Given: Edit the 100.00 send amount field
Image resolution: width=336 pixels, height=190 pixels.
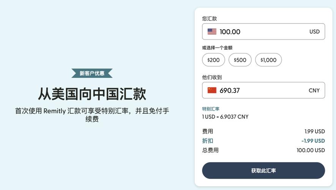Looking at the screenshot, I should (x=263, y=32).
